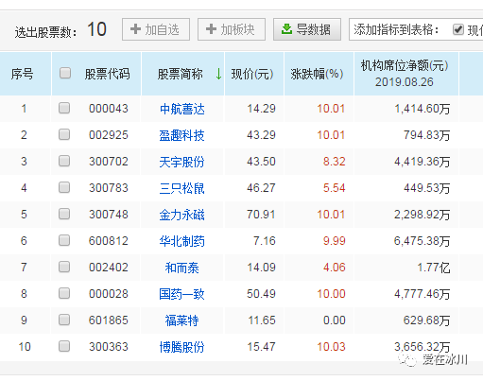Screen dimensions: 483x381
Task: Click net amount 4,419.36万
Action: (423, 162)
